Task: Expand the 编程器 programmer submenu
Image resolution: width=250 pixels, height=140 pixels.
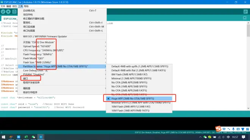Action: (x=62, y=88)
